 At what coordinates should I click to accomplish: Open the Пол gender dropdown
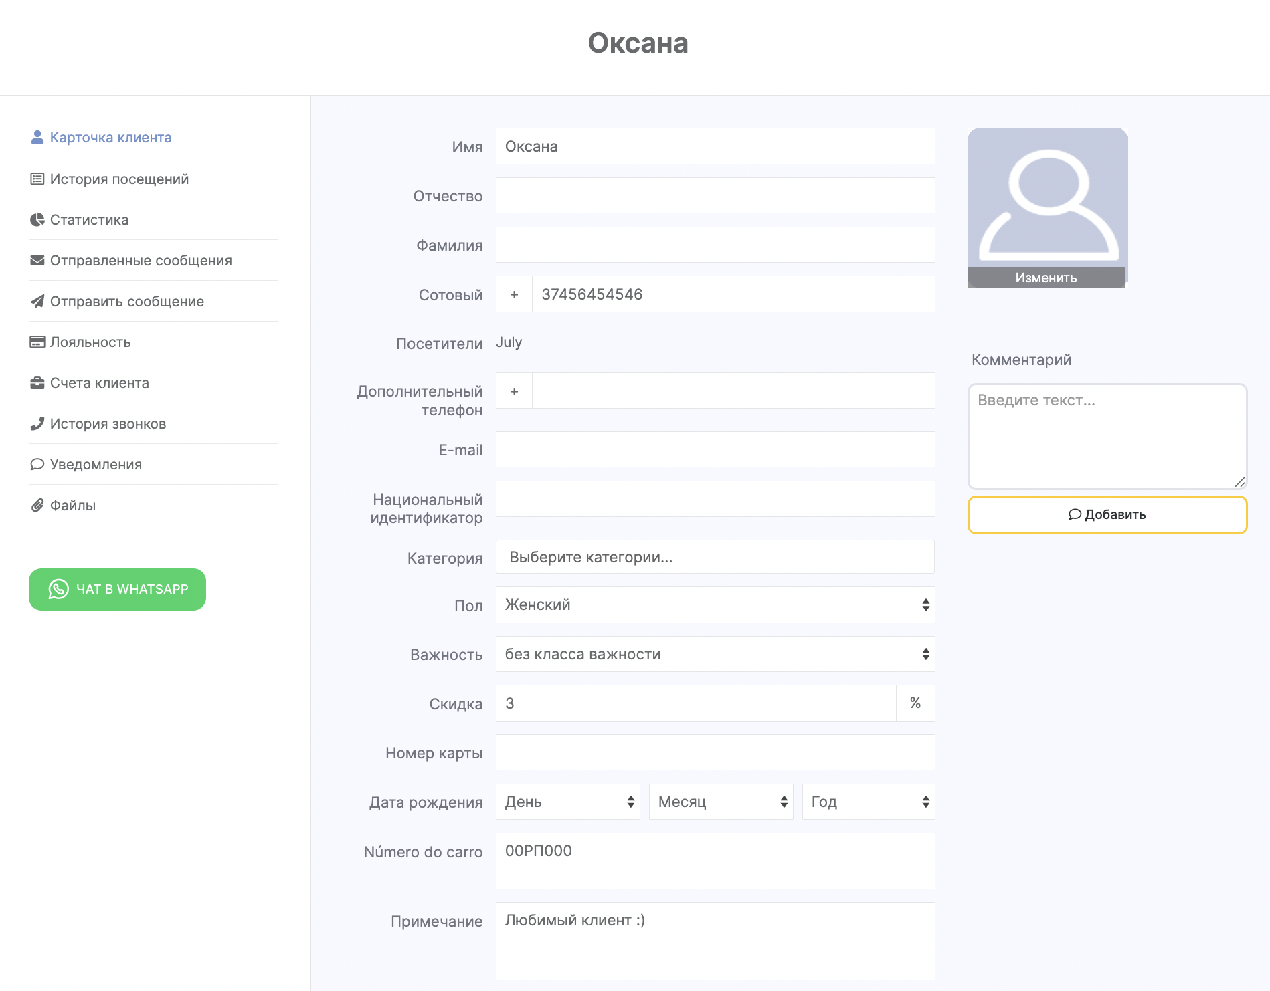point(715,605)
